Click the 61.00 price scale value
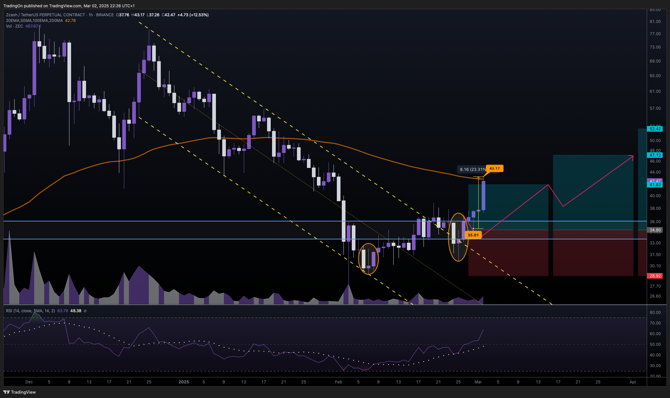Screen dimensions: 670x398 point(655,91)
